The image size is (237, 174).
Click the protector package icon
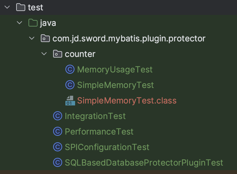pyautogui.click(x=45, y=38)
